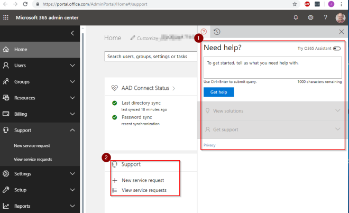Click list icon beside View service requests

click(115, 190)
